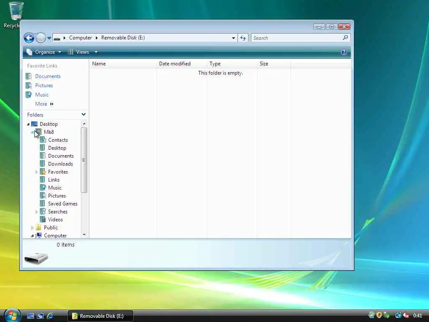429x322 pixels.
Task: Click the folder tree scrollbar thumb
Action: coord(84,160)
